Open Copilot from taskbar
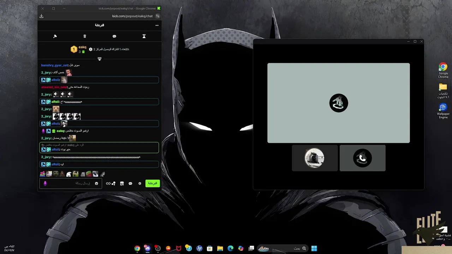The image size is (452, 254). click(241, 248)
